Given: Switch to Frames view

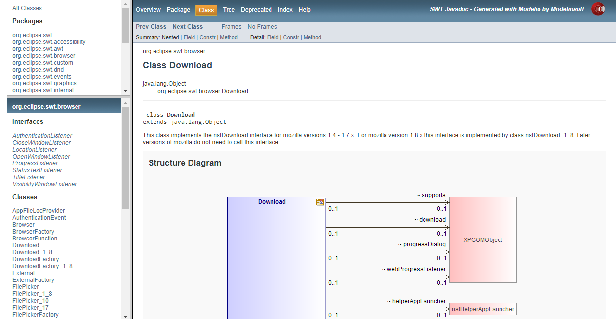Looking at the screenshot, I should [231, 27].
